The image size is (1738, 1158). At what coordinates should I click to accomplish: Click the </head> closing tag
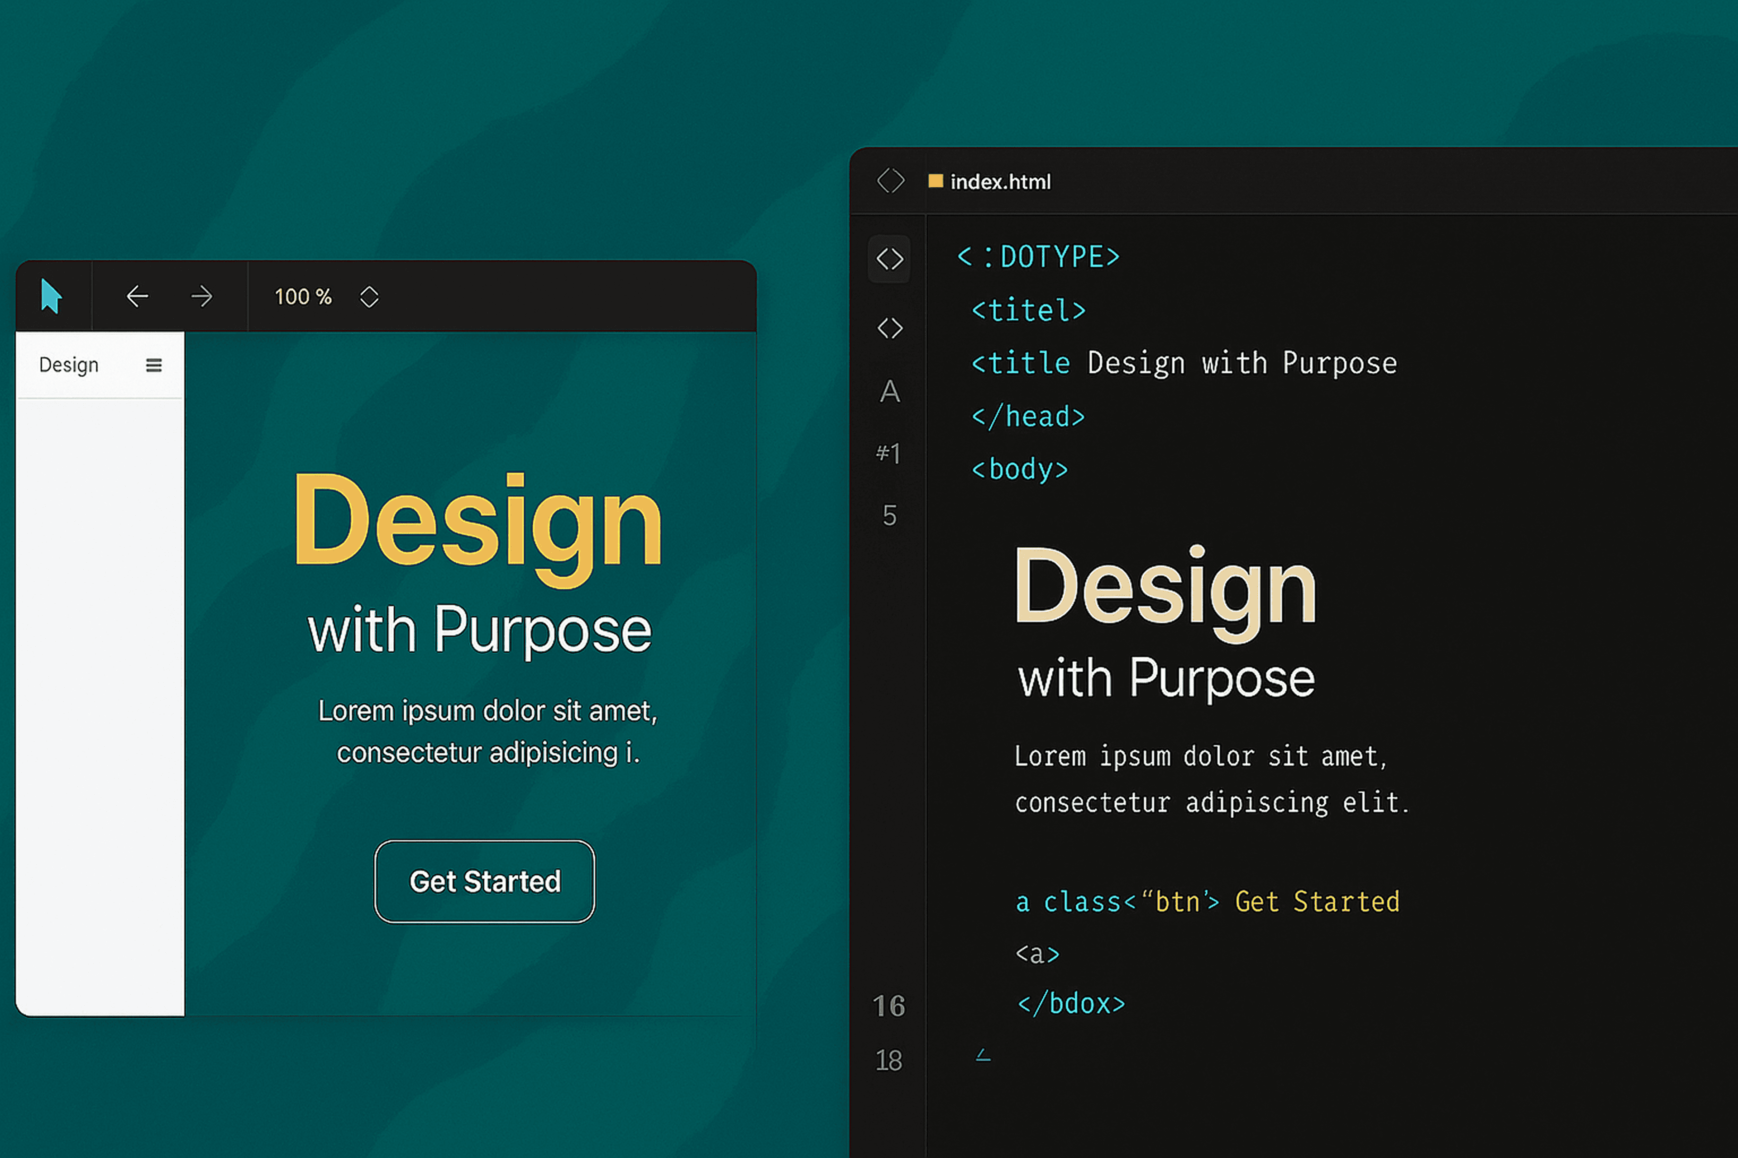[x=1028, y=417]
